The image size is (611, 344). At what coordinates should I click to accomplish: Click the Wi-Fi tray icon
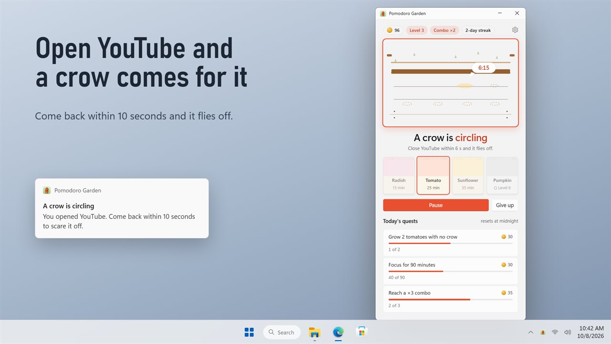coord(555,332)
